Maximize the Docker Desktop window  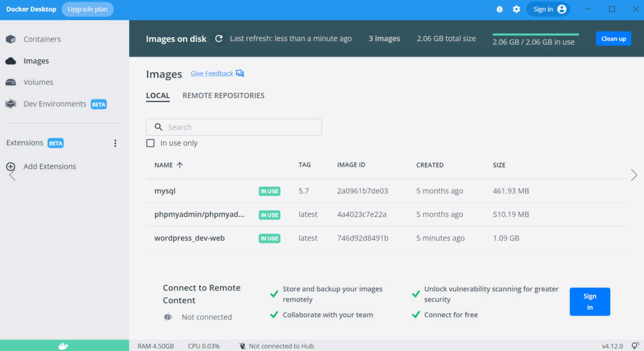pos(612,9)
